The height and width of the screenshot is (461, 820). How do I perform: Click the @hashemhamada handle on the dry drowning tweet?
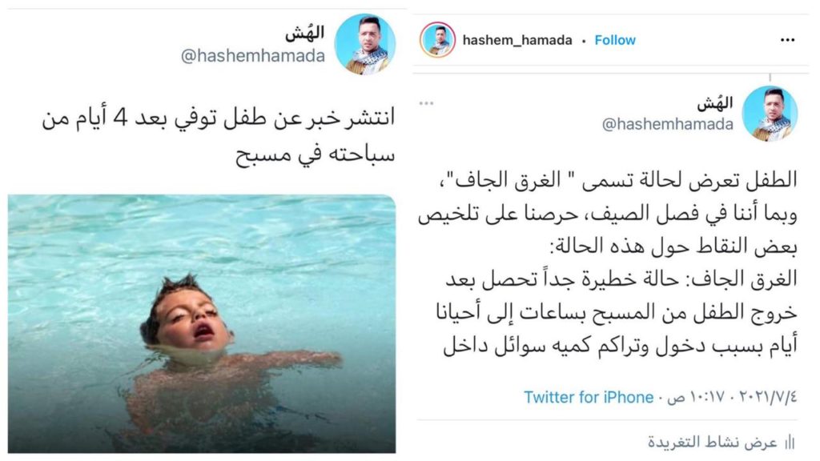[667, 124]
